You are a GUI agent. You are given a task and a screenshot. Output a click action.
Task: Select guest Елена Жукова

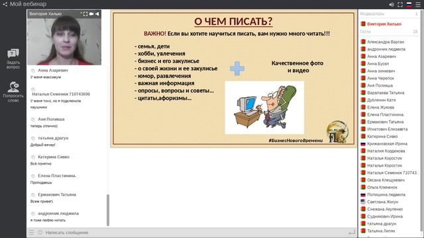point(380,107)
